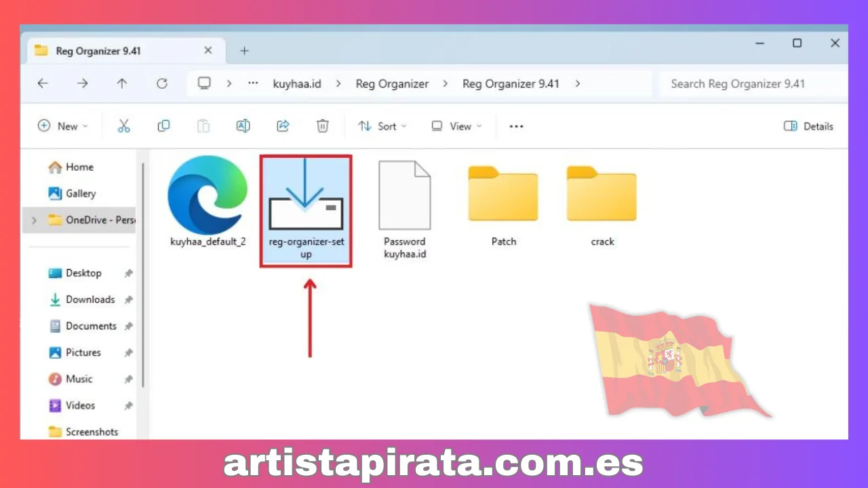868x488 pixels.
Task: Unpin Downloads using its pin icon
Action: [128, 300]
